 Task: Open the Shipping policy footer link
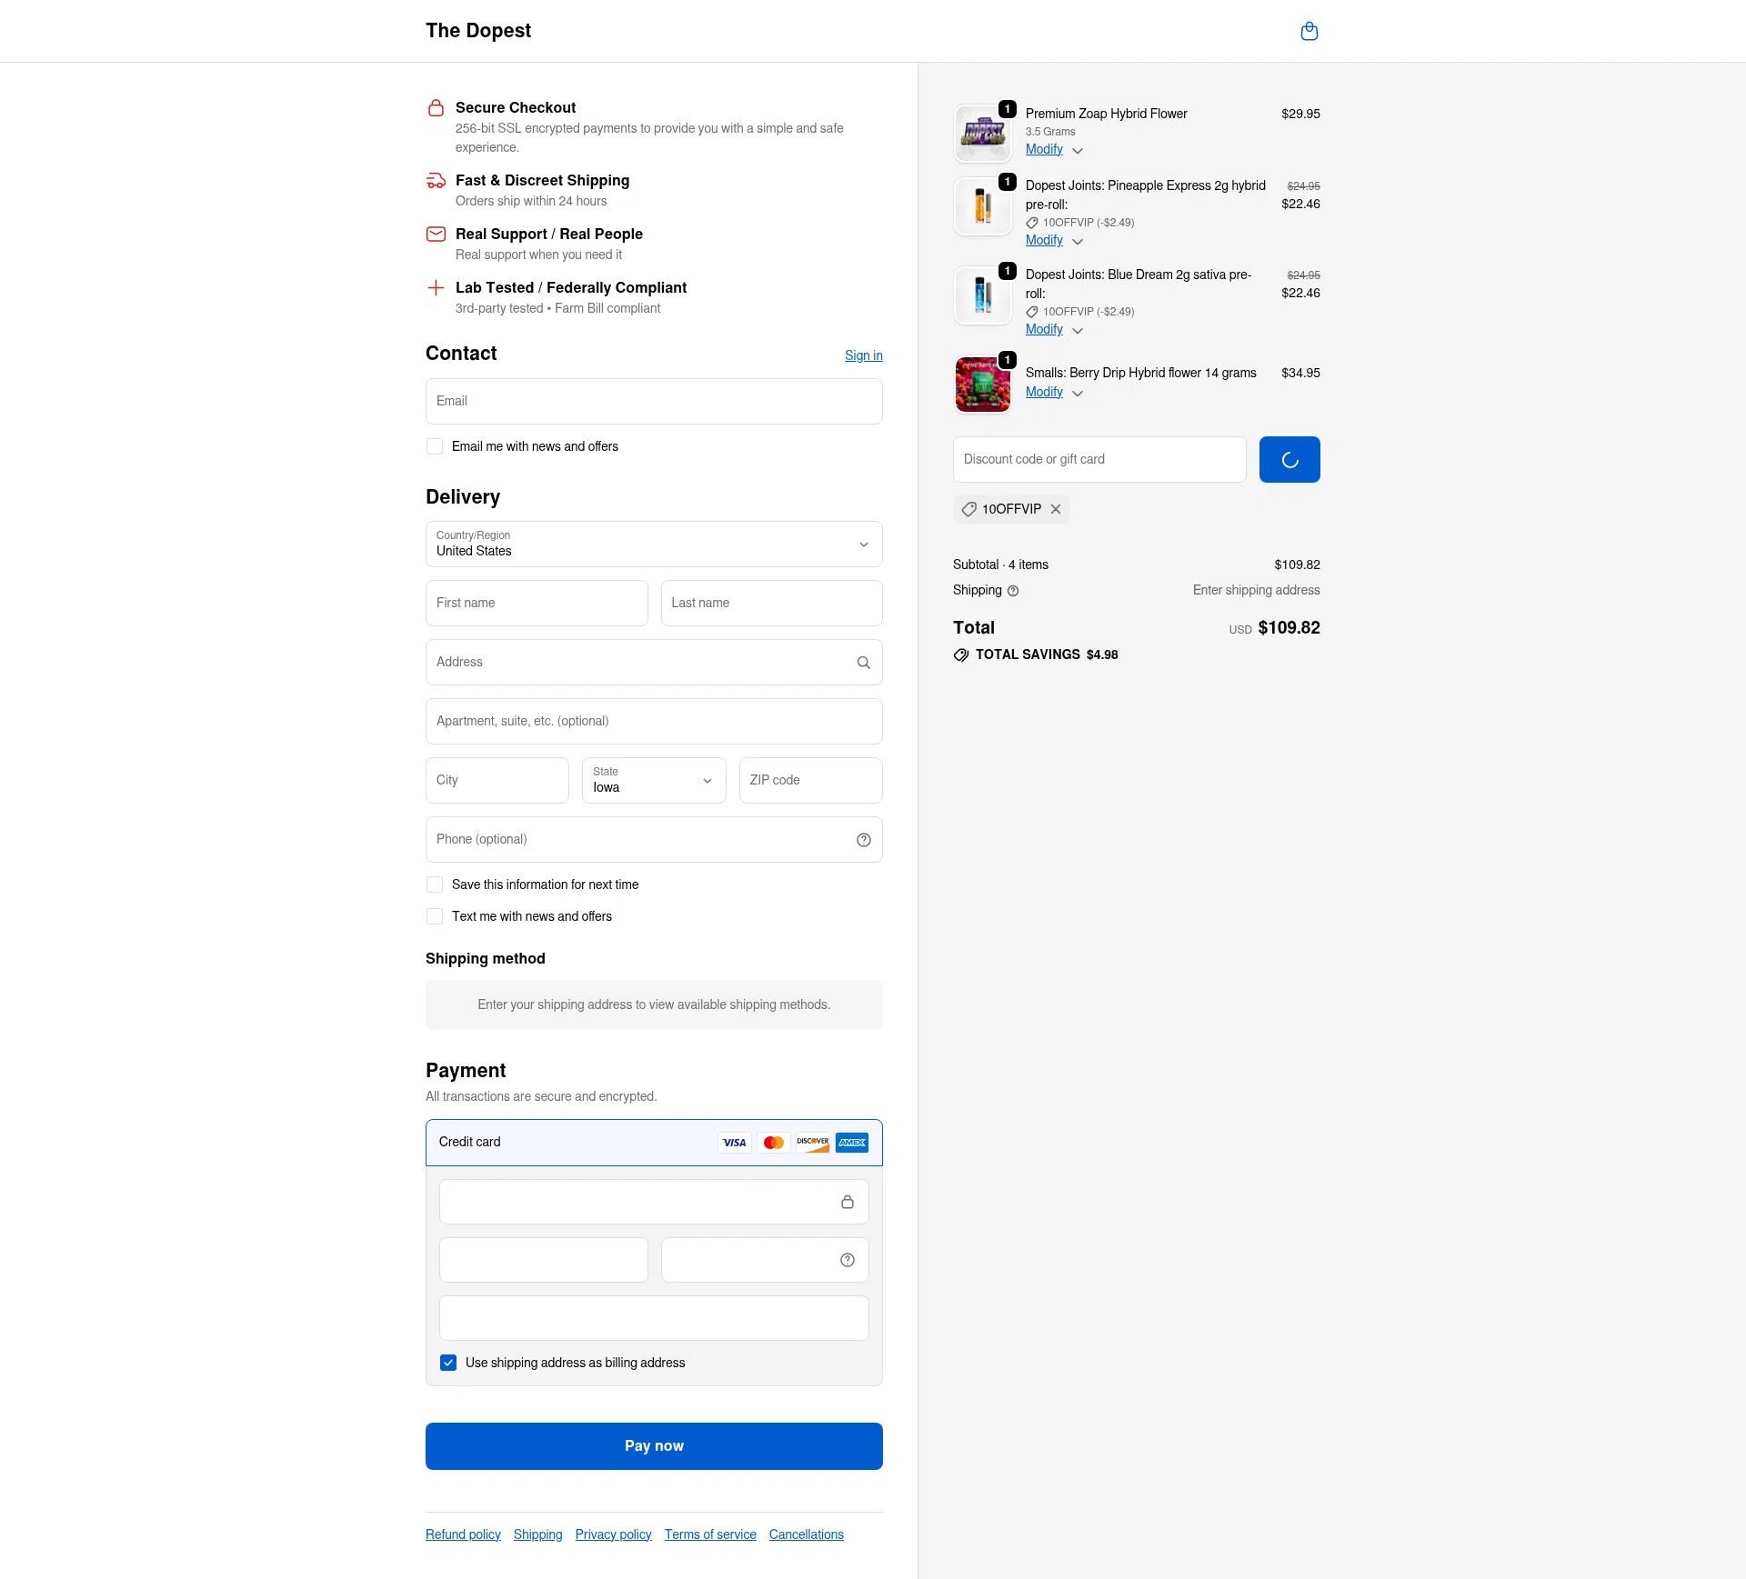coord(537,1534)
